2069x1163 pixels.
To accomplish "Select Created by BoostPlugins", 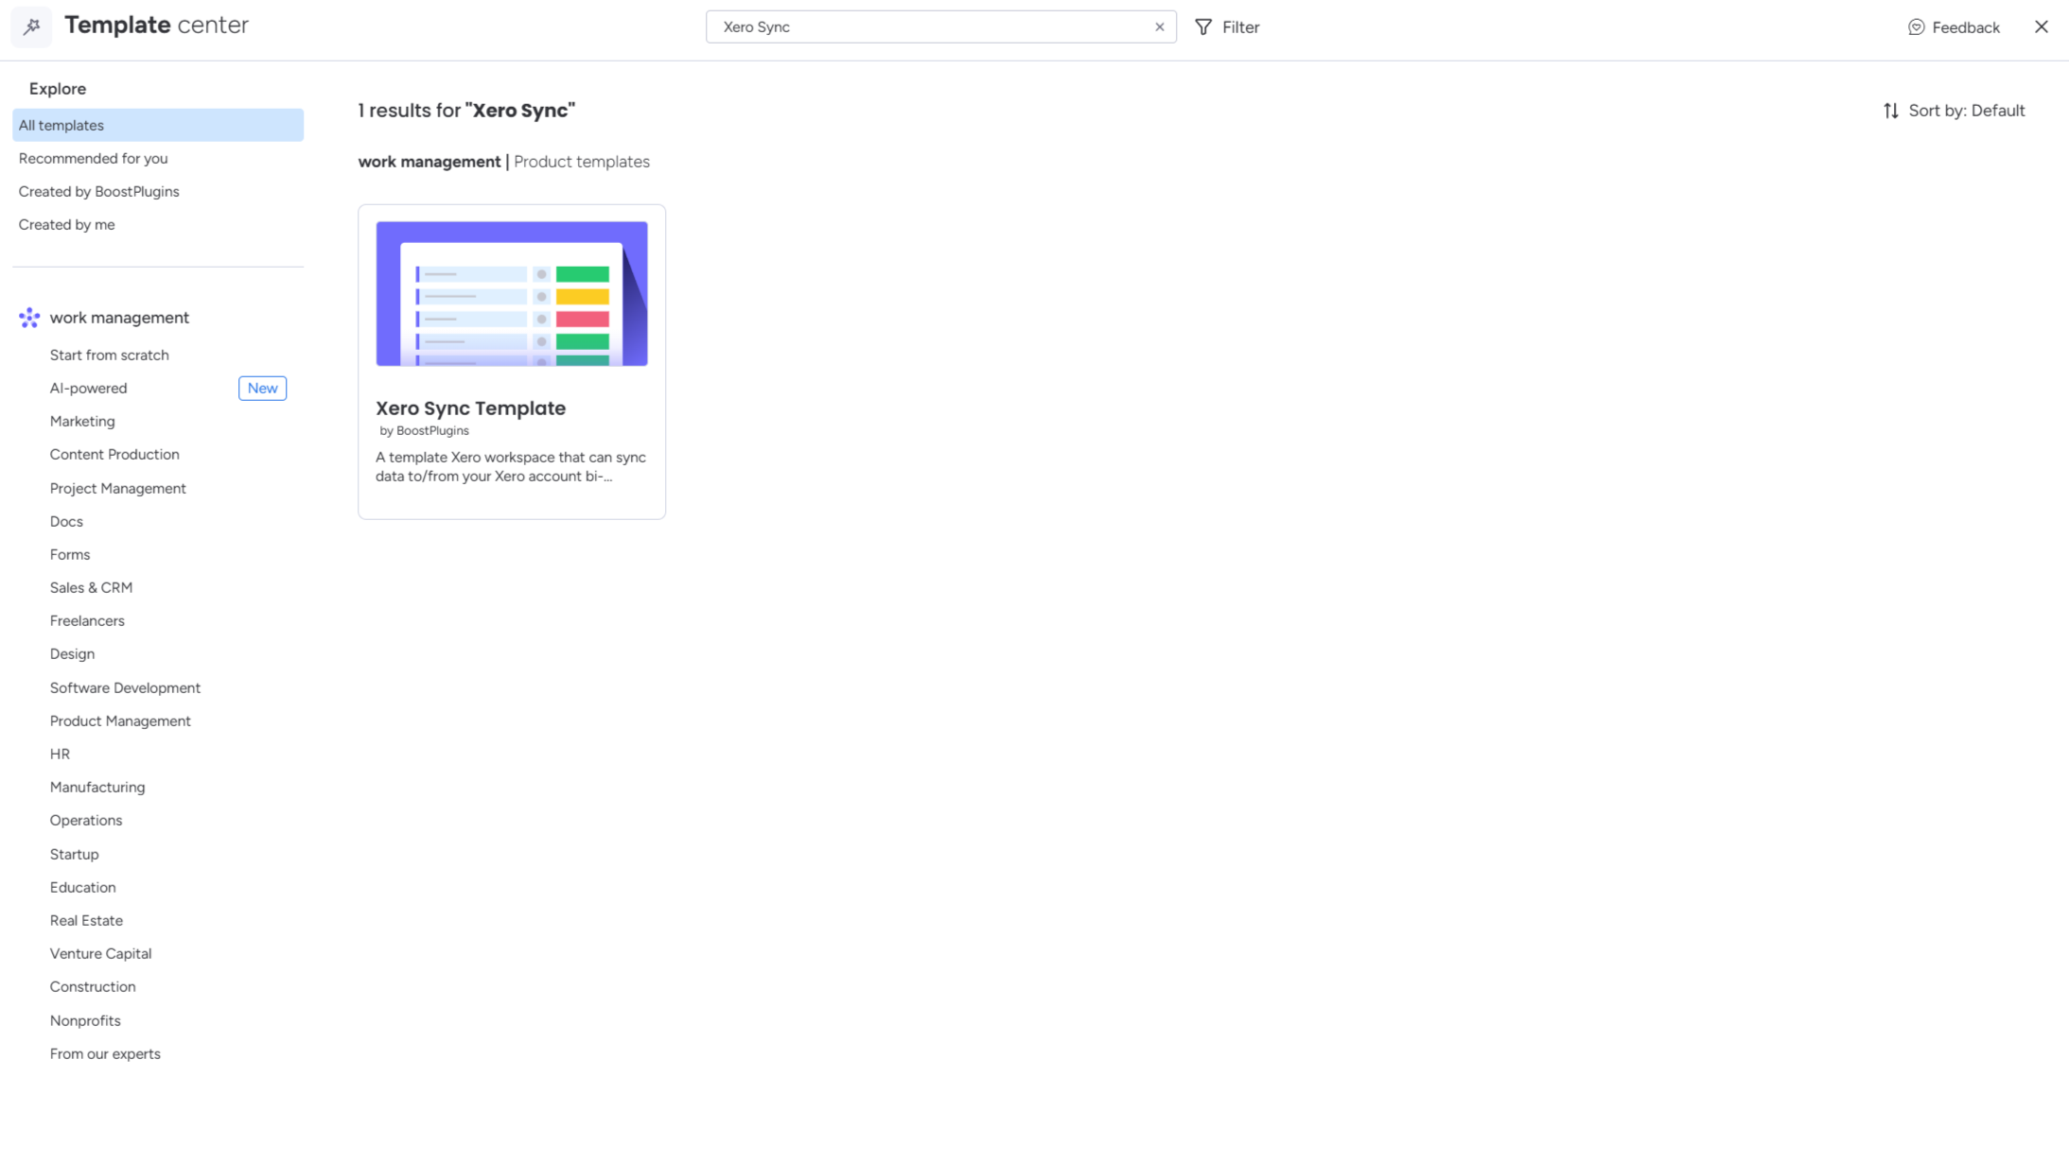I will click(x=98, y=191).
